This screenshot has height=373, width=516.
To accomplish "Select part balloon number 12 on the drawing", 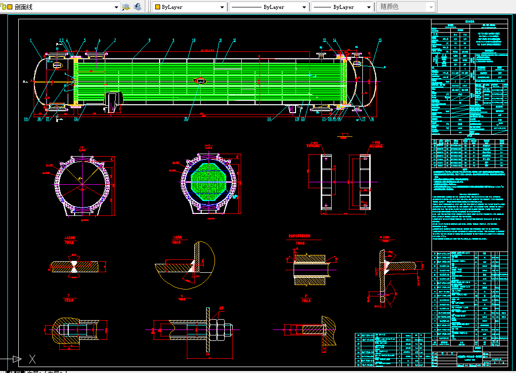I will [234, 41].
